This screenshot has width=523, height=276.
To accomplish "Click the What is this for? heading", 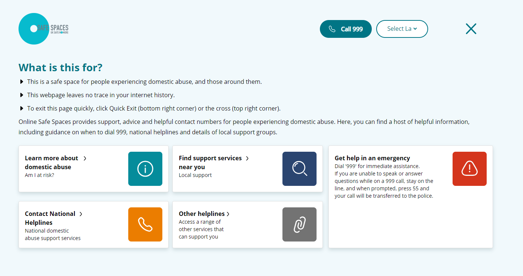I will tap(60, 68).
